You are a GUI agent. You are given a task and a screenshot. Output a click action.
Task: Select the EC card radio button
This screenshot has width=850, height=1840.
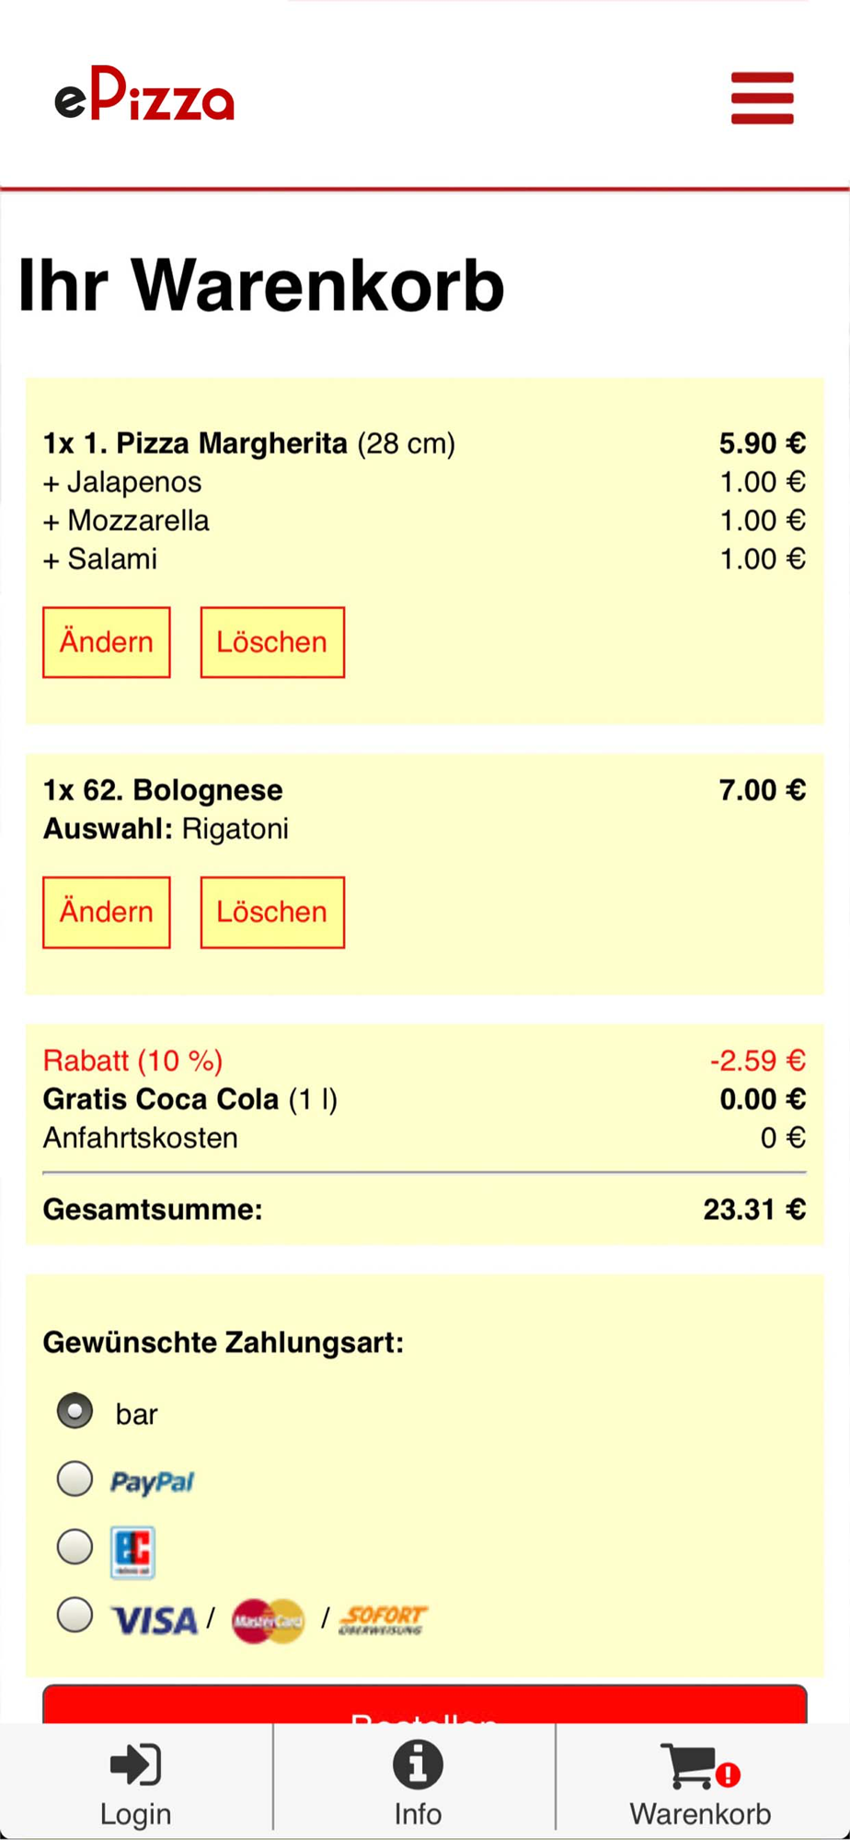pos(75,1547)
